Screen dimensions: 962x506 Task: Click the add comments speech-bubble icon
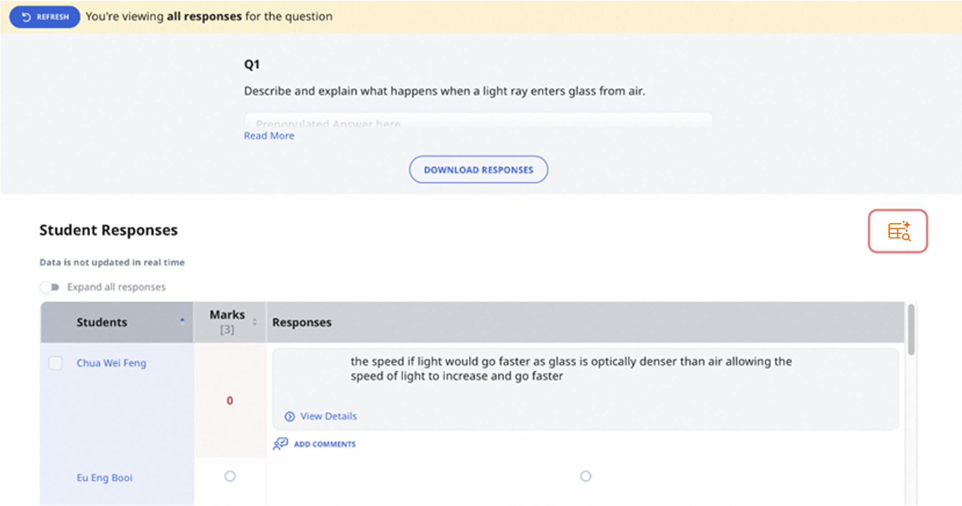click(x=281, y=443)
